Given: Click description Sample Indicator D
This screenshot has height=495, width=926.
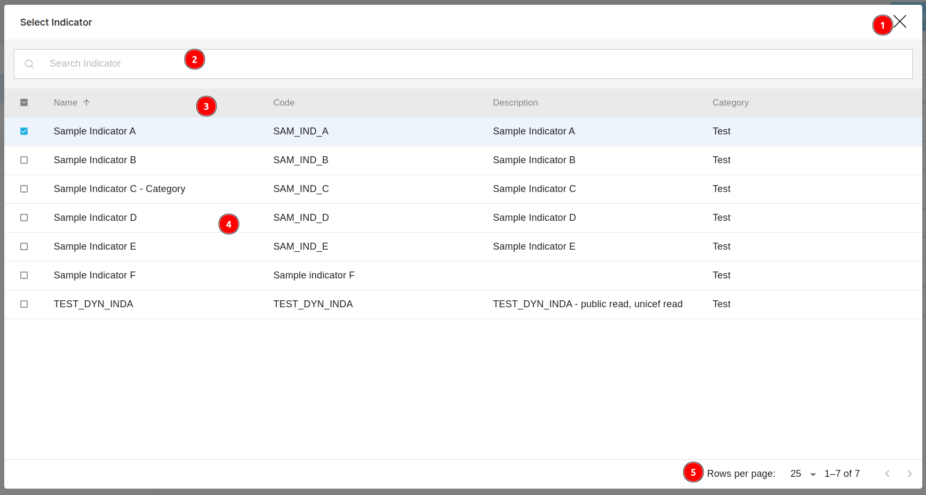Looking at the screenshot, I should coord(534,218).
